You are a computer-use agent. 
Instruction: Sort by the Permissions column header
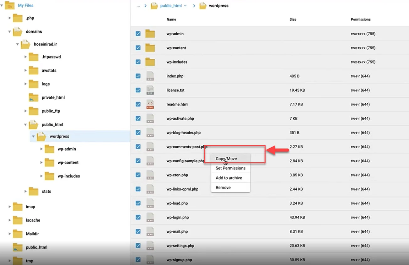click(x=361, y=19)
